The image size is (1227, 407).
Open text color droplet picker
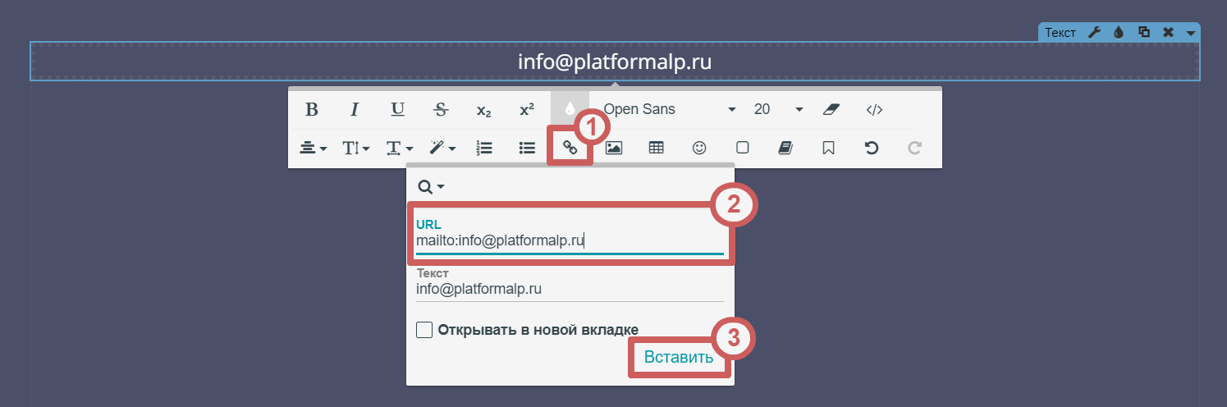570,110
